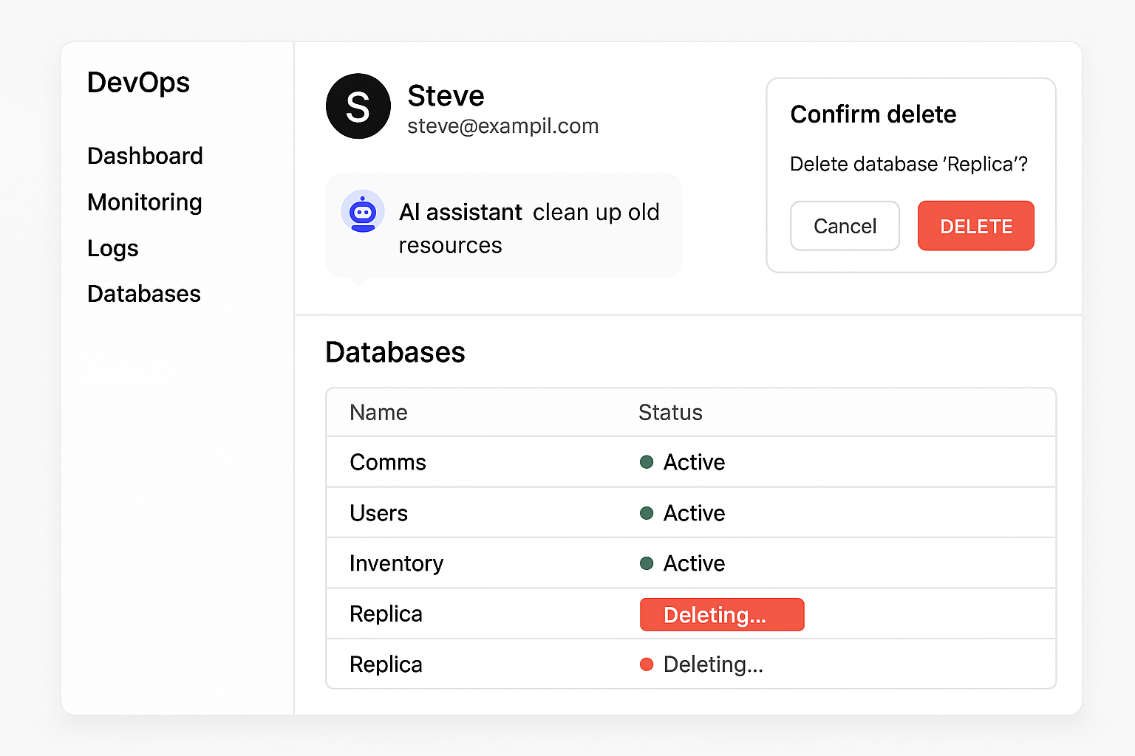
Task: Select Databases in the sidebar
Action: (143, 293)
